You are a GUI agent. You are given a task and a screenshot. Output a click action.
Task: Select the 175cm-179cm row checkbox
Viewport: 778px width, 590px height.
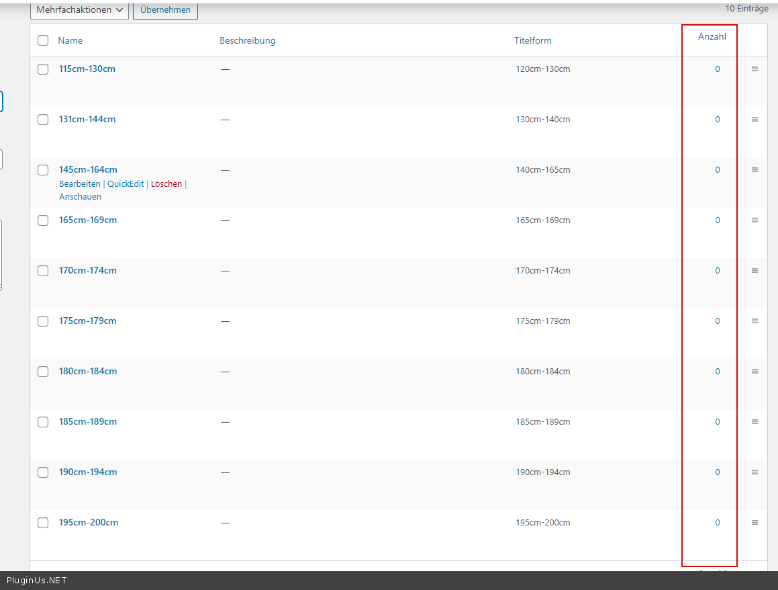pyautogui.click(x=43, y=321)
